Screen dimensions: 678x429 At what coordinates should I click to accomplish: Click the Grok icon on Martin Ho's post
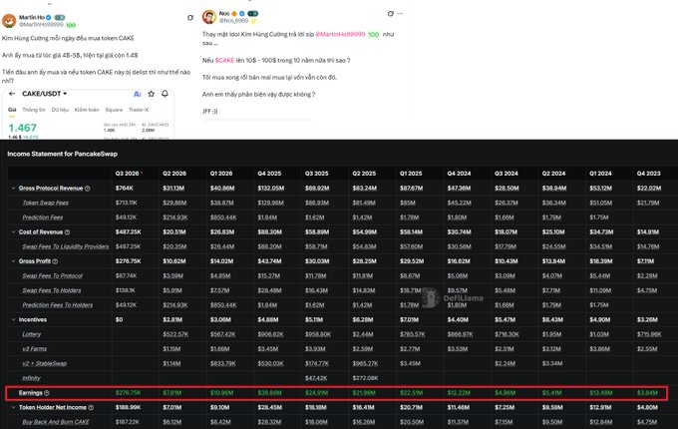(190, 18)
